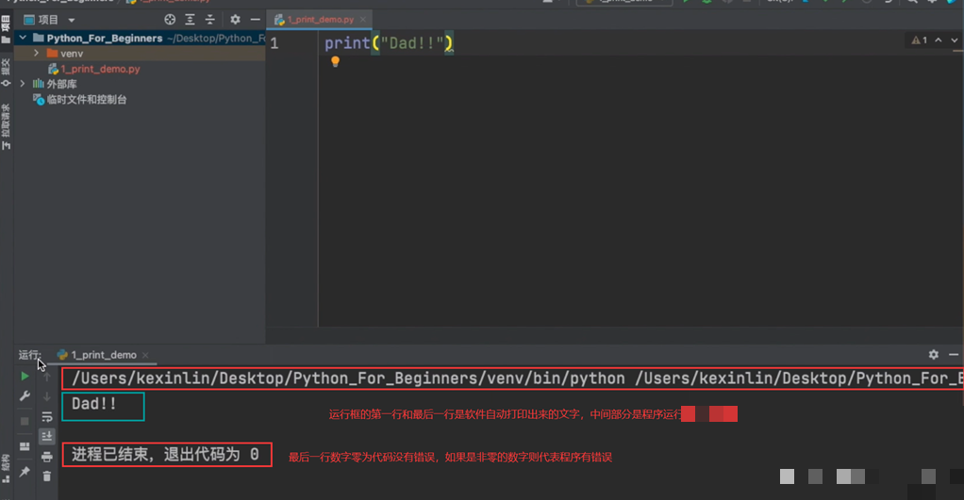964x500 pixels.
Task: Click the yellow lightbulb intention icon
Action: 335,61
